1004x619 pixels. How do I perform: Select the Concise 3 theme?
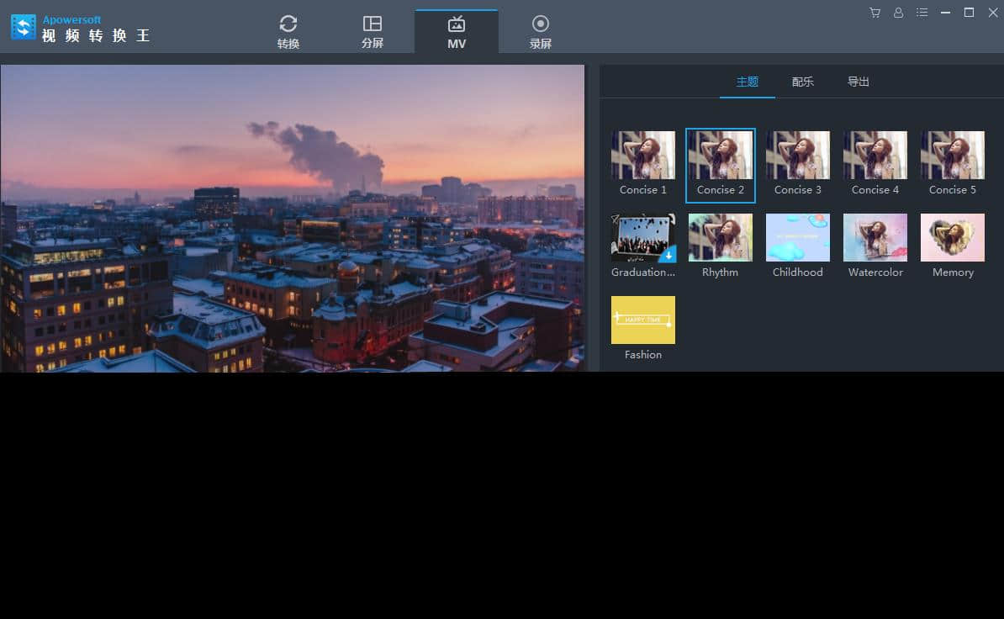pyautogui.click(x=798, y=156)
